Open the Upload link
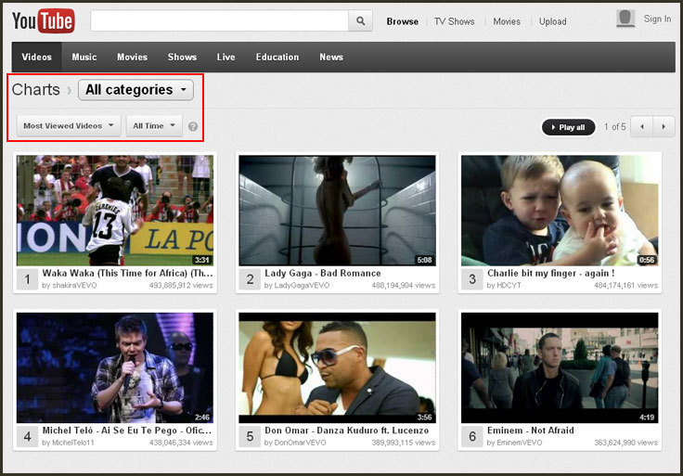Viewport: 683px width, 476px height. (552, 21)
